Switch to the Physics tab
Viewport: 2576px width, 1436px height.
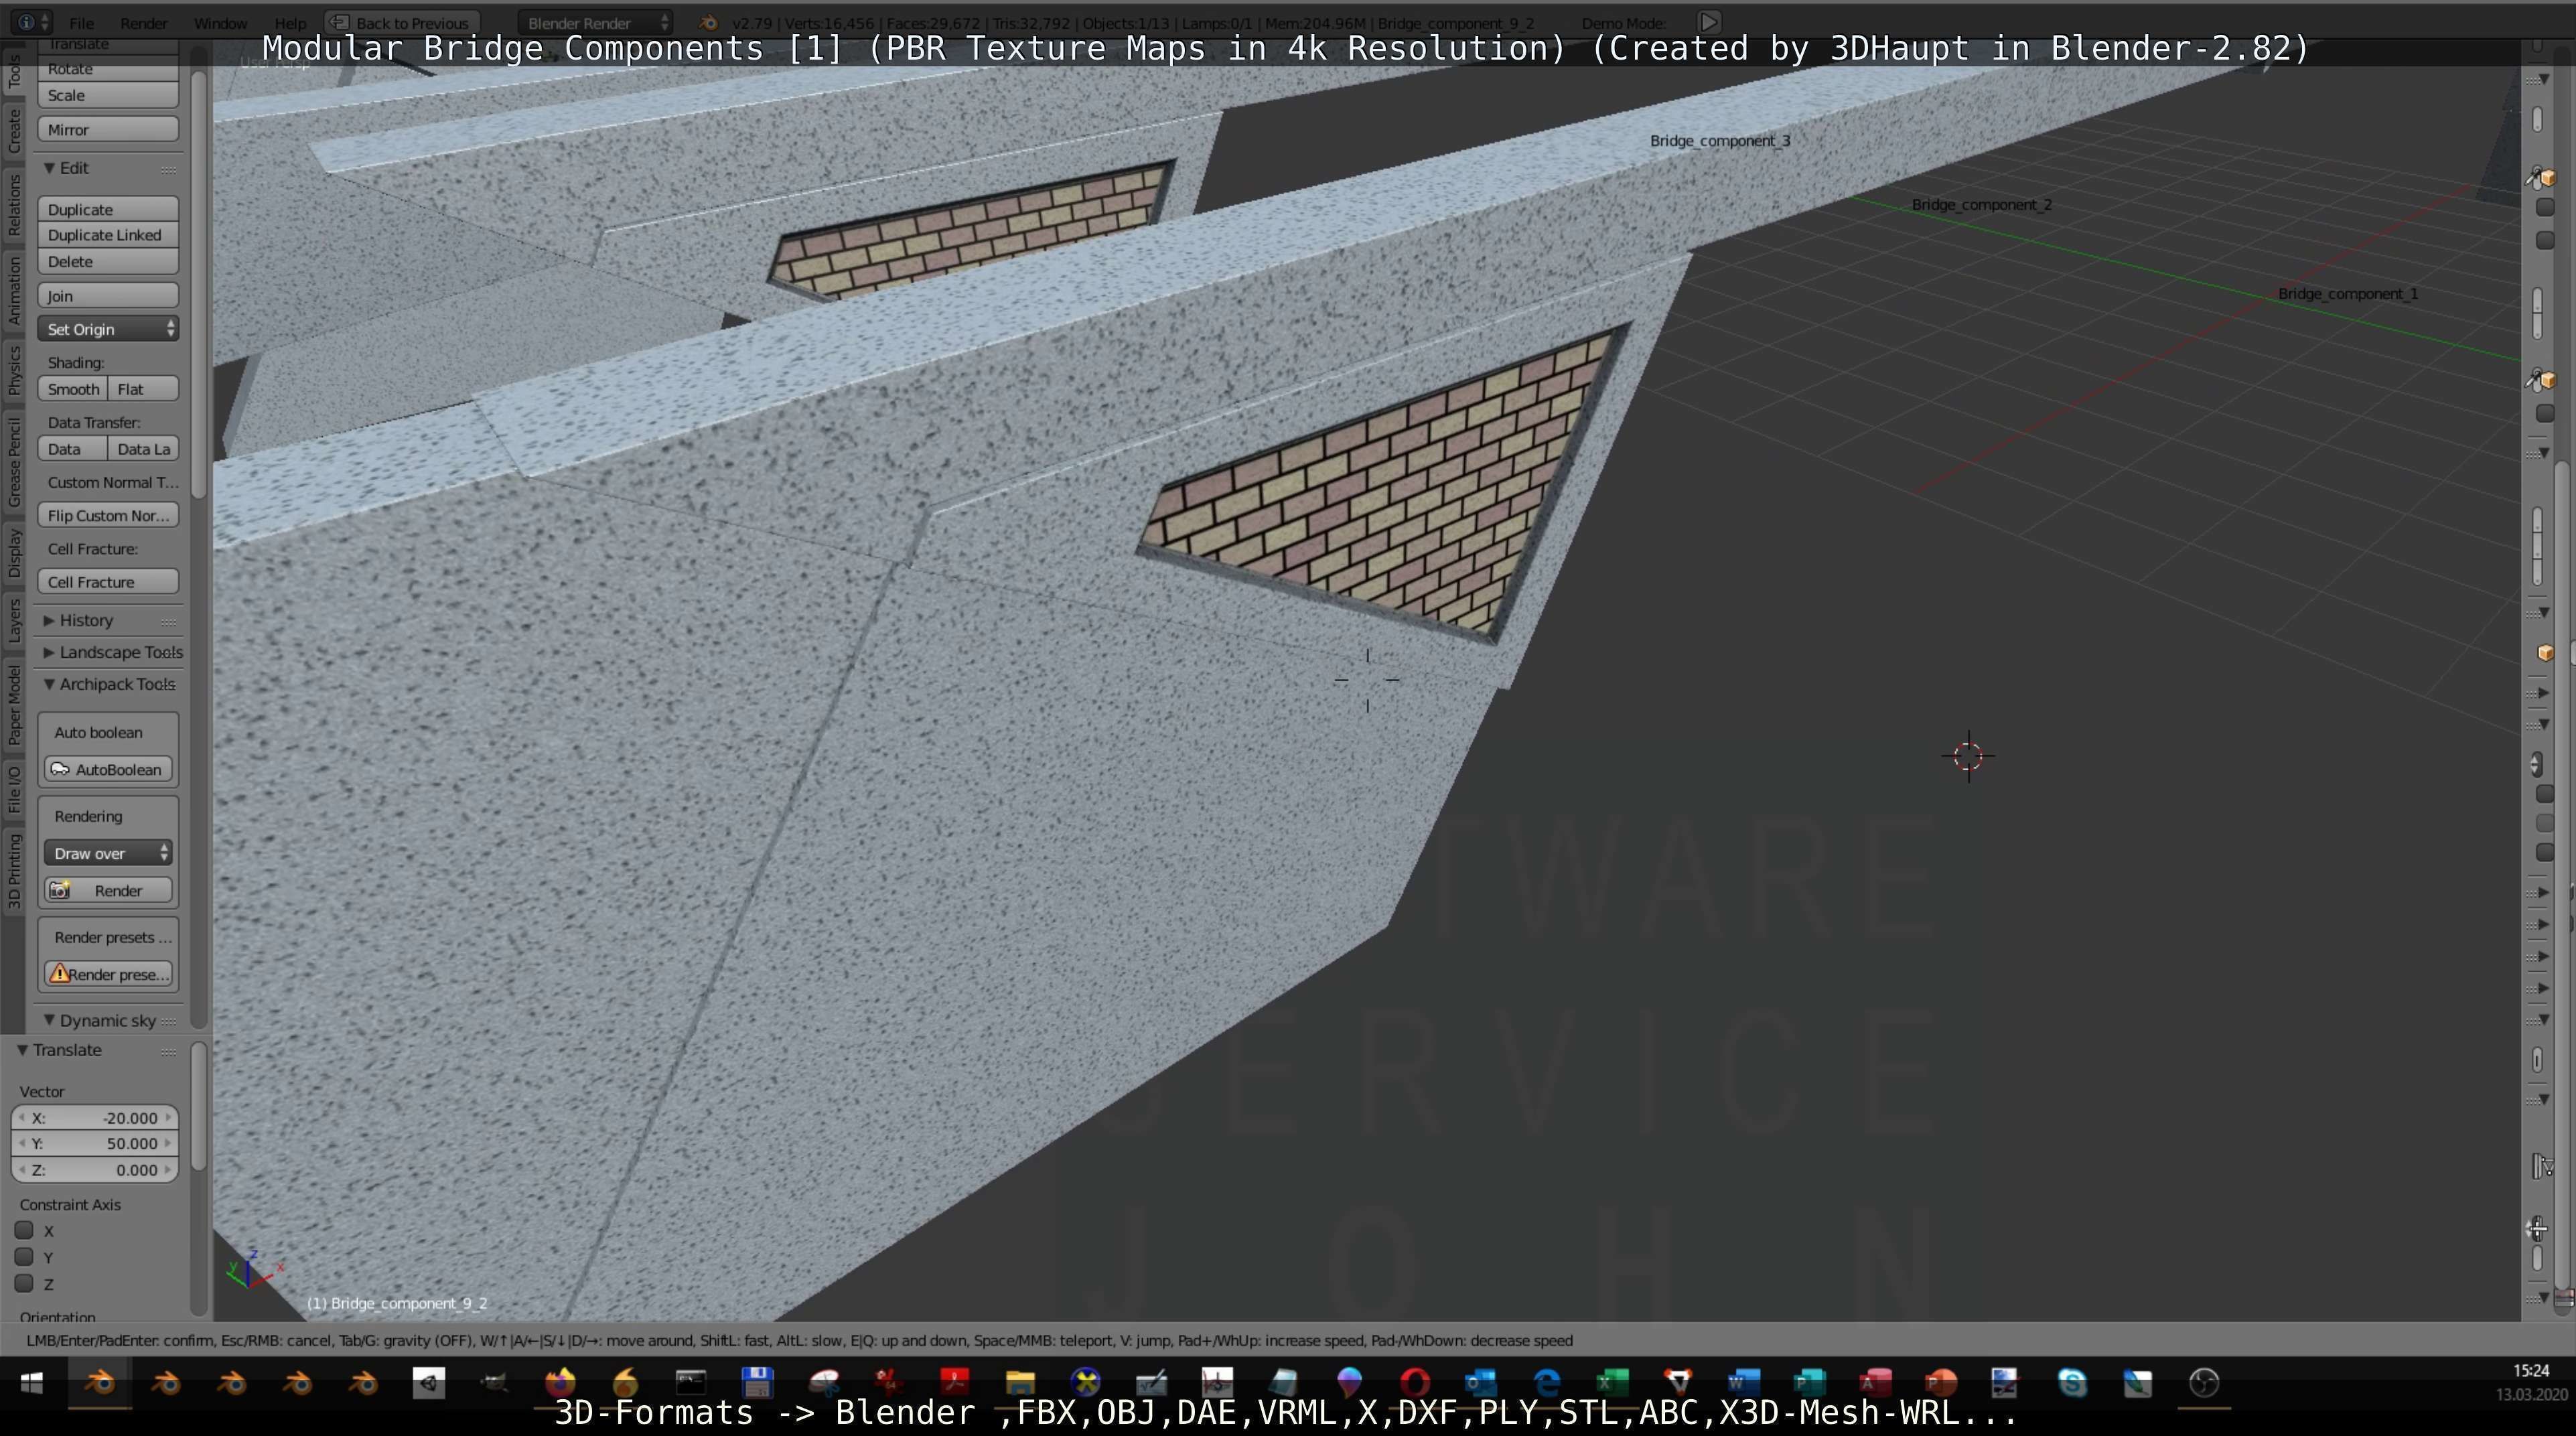tap(14, 370)
